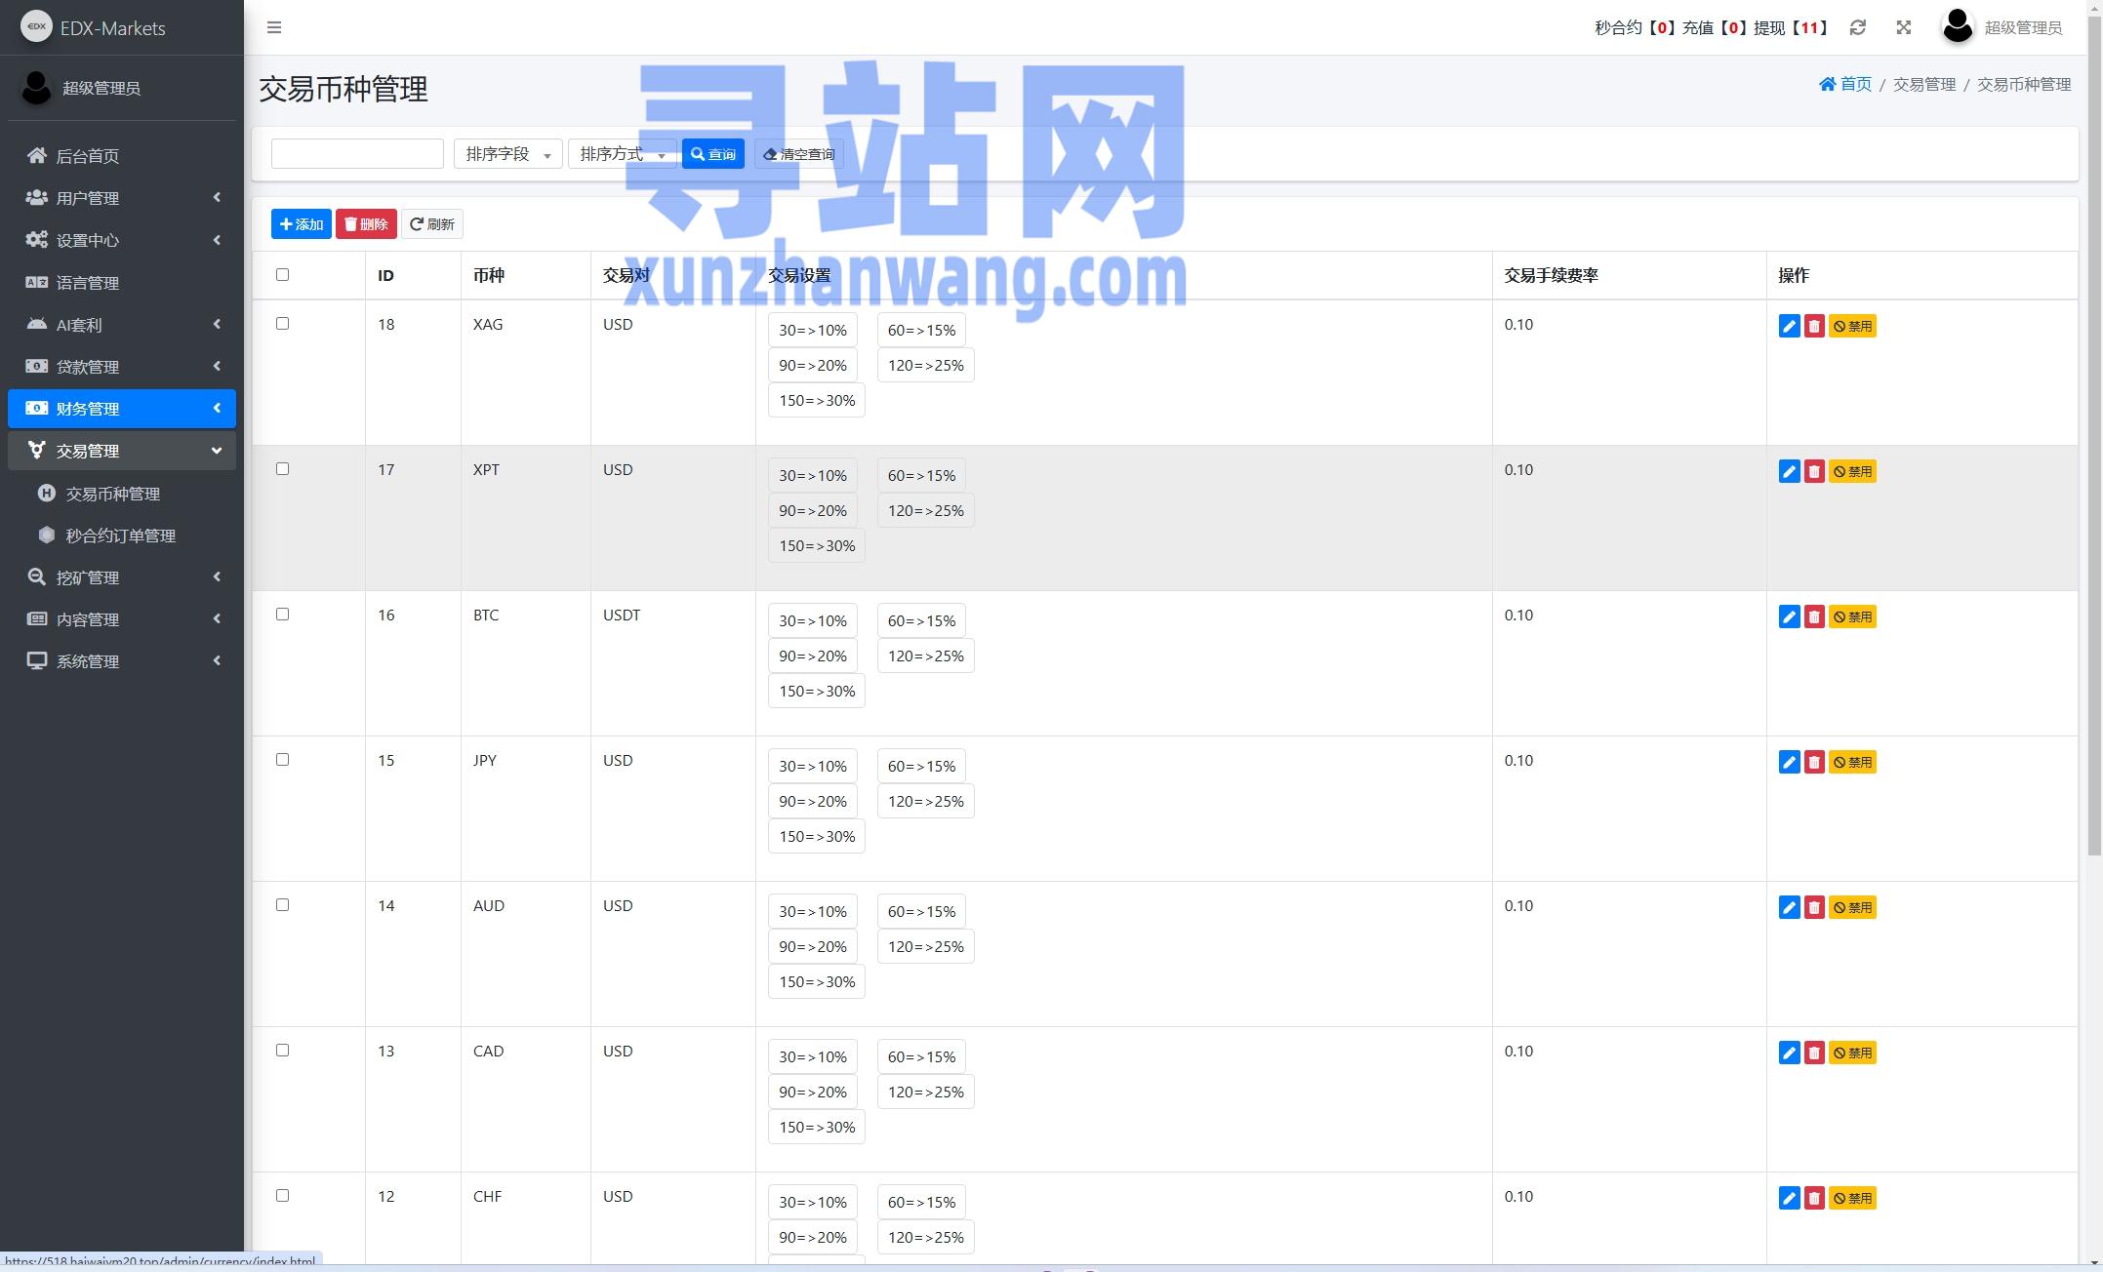Click the blue 添加 button
2103x1272 pixels.
click(301, 224)
